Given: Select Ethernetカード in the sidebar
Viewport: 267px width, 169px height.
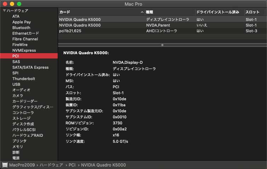Looking at the screenshot, I should 25,33.
